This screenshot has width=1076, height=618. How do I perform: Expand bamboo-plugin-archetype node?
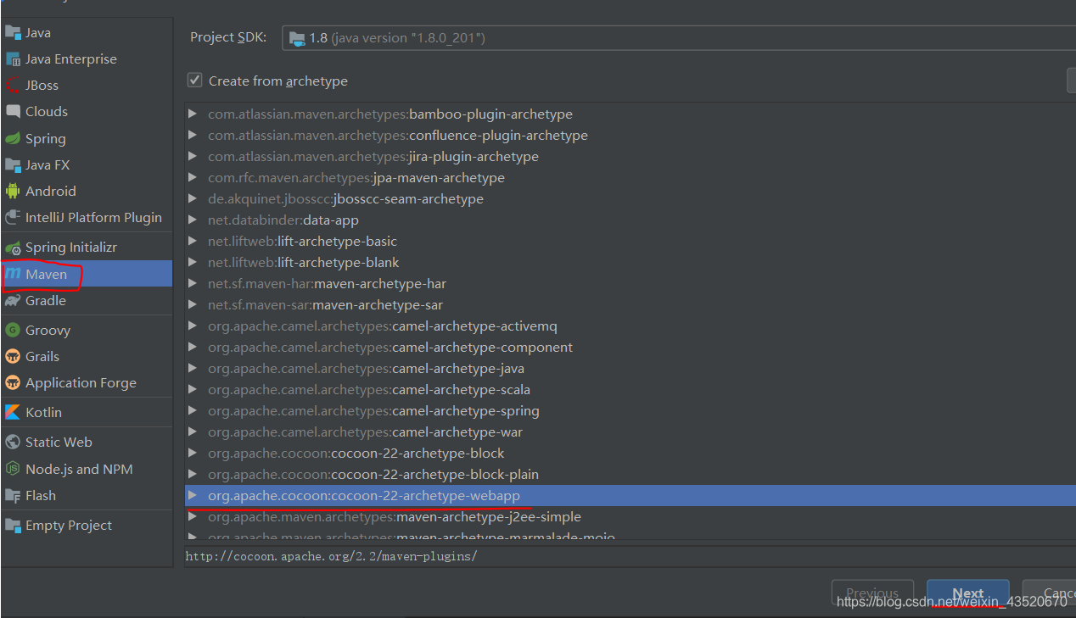pos(193,114)
